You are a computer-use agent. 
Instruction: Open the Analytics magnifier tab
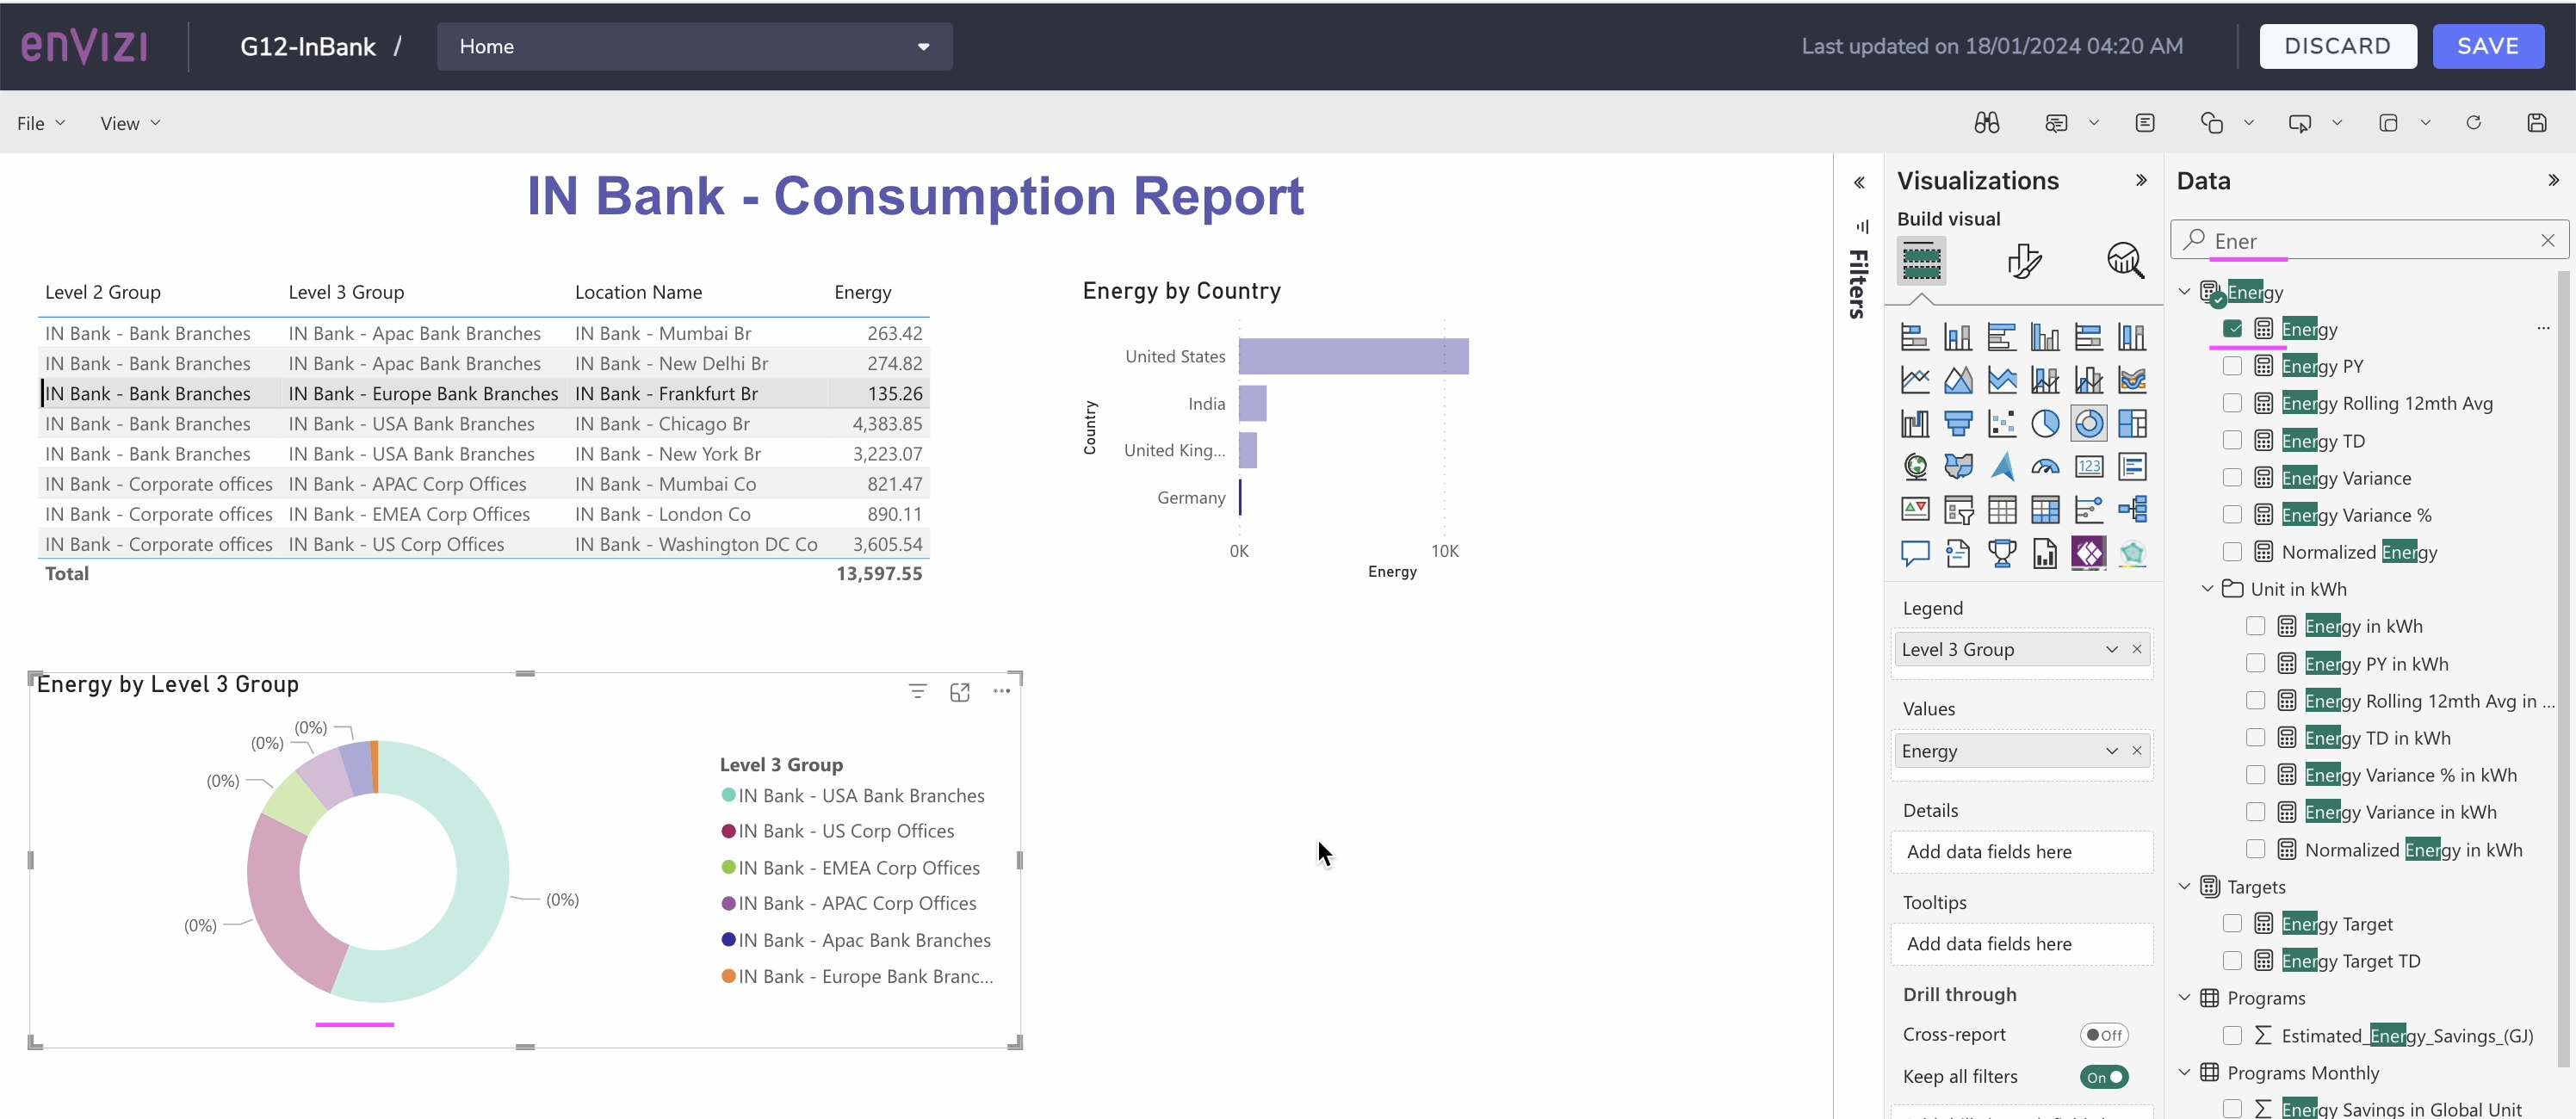tap(2125, 261)
